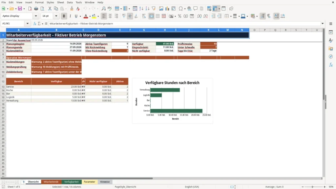Screen dimensions: 336x189
Task: Select the Sort Ascending icon
Action: pos(141,9)
